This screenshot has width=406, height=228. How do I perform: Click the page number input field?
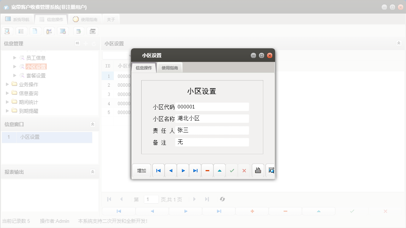point(151,199)
